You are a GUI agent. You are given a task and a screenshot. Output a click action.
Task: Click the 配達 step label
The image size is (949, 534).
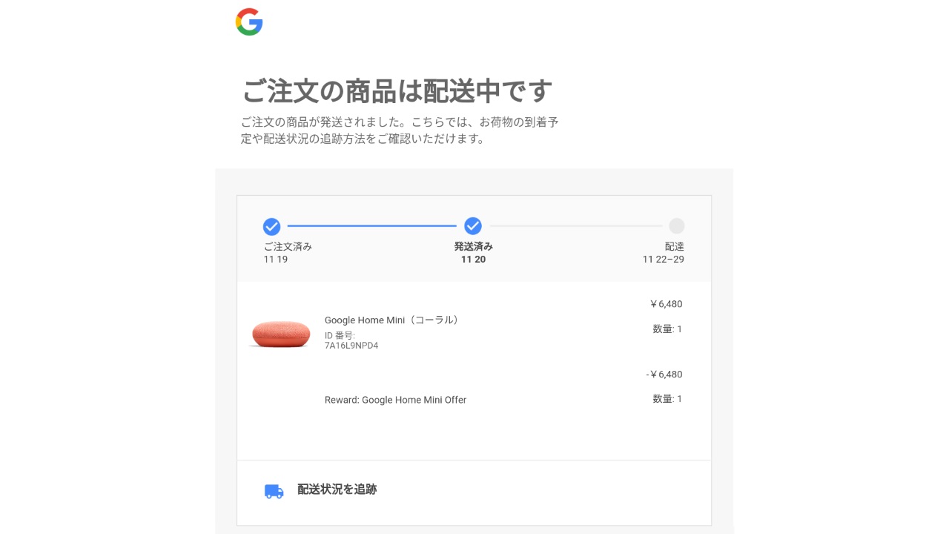click(x=675, y=247)
